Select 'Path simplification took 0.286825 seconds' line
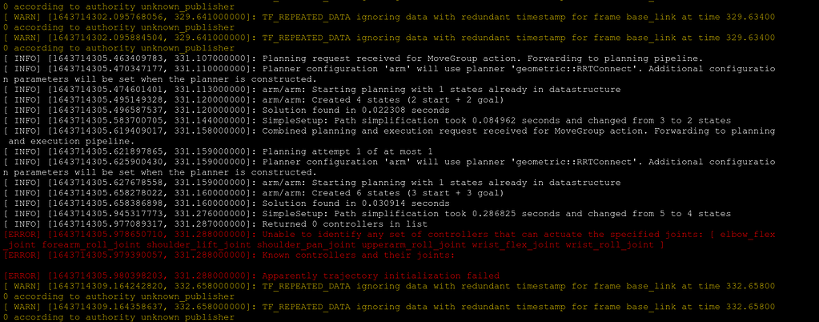 [367, 213]
